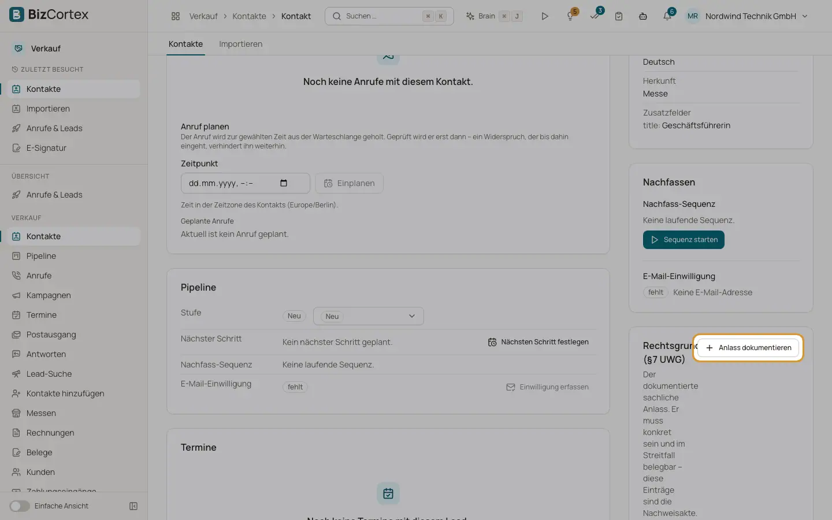Click Nächsten Schritt festlegen
This screenshot has width=832, height=520.
coord(538,342)
